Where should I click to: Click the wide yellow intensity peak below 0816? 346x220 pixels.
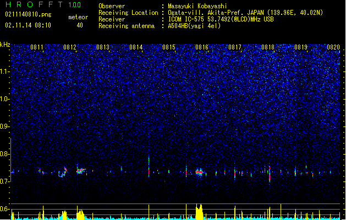(199, 212)
